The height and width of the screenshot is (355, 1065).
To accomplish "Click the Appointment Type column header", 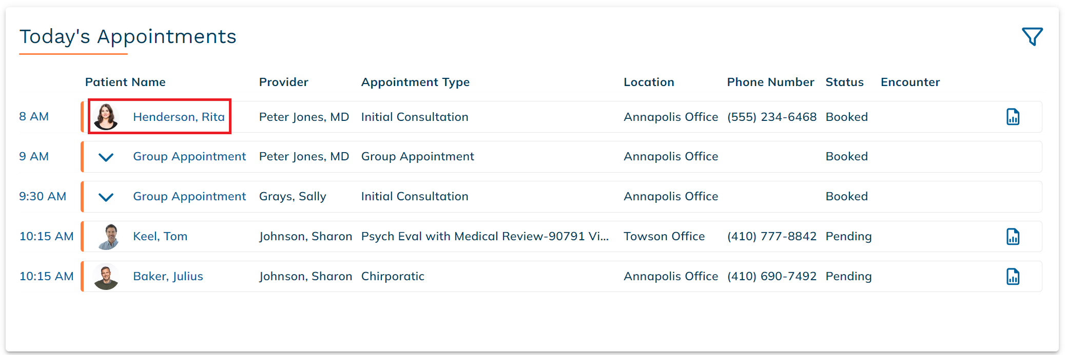I will [x=415, y=82].
